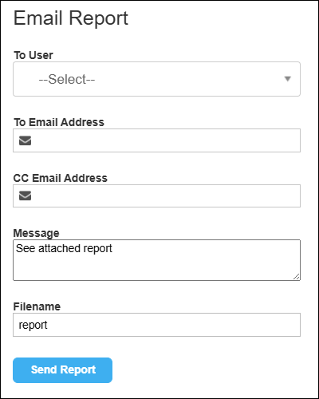The width and height of the screenshot is (319, 399).
Task: Click the To User label
Action: click(x=33, y=55)
